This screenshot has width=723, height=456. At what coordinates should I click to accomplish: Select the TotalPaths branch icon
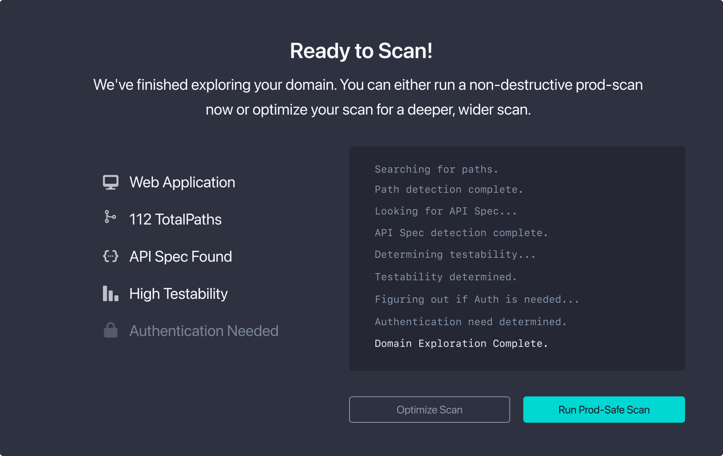pyautogui.click(x=110, y=218)
